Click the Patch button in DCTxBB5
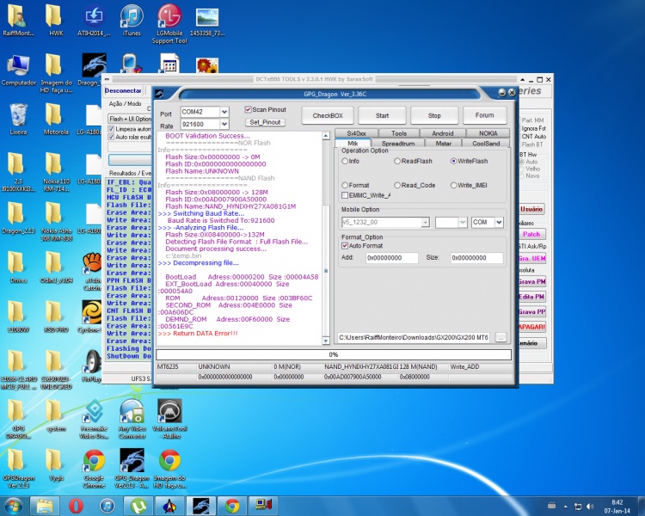The image size is (645, 516). (531, 234)
